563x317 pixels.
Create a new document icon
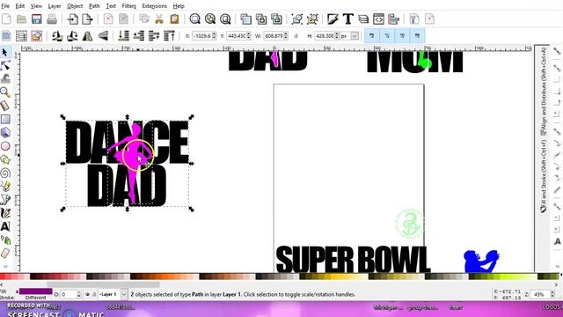6,19
